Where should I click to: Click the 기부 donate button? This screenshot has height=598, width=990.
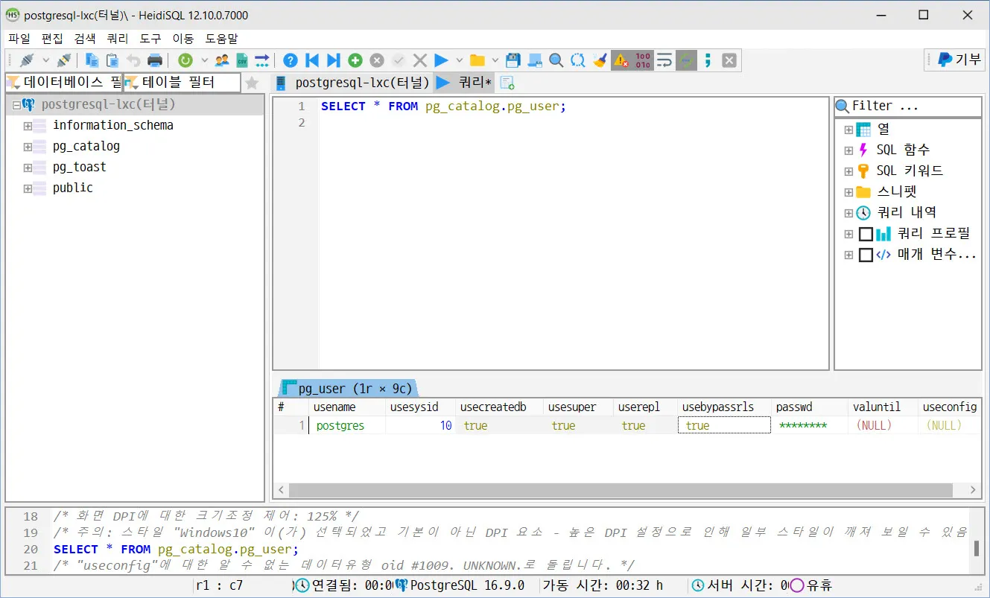(954, 60)
